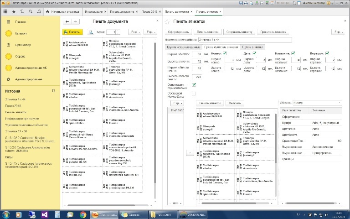This screenshot has height=219, width=350.
Task: Click the search magnifier icon in the top toolbar
Action: tap(31, 10)
